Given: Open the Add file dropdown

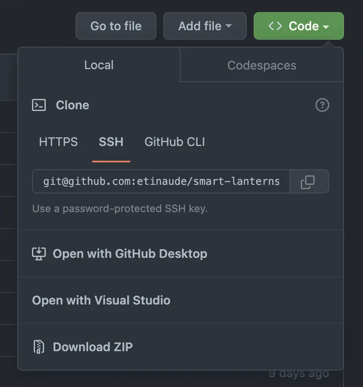Looking at the screenshot, I should click(205, 26).
